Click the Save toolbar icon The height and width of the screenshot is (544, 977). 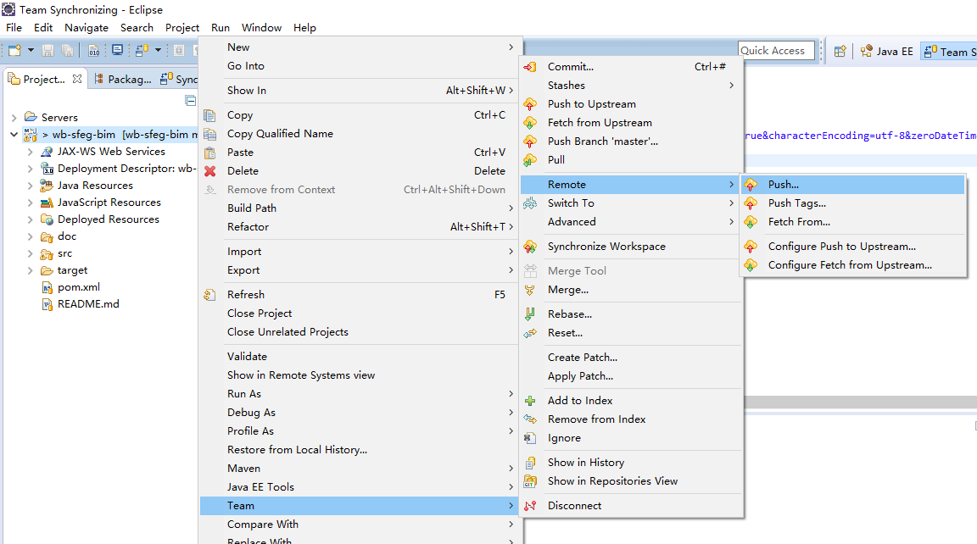point(47,50)
